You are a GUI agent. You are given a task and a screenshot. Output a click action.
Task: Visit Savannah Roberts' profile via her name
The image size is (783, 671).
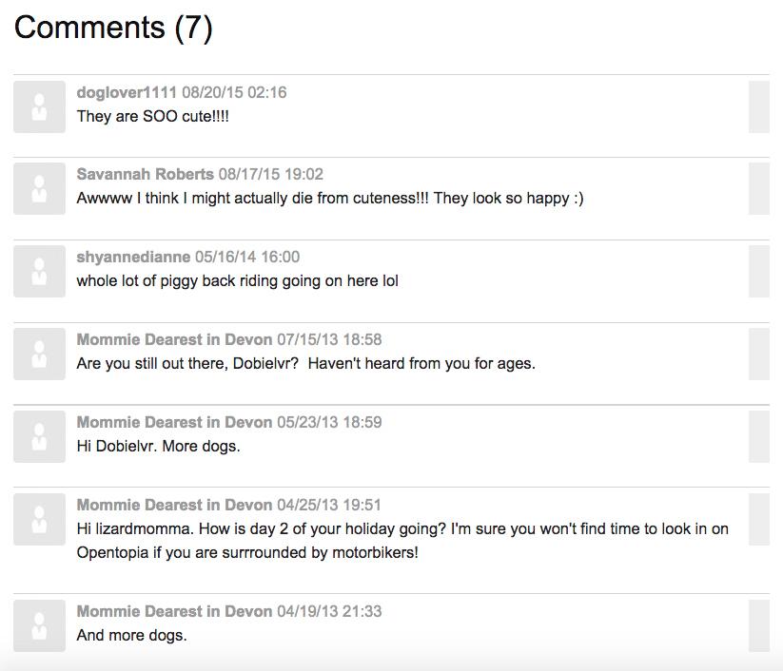tap(145, 175)
